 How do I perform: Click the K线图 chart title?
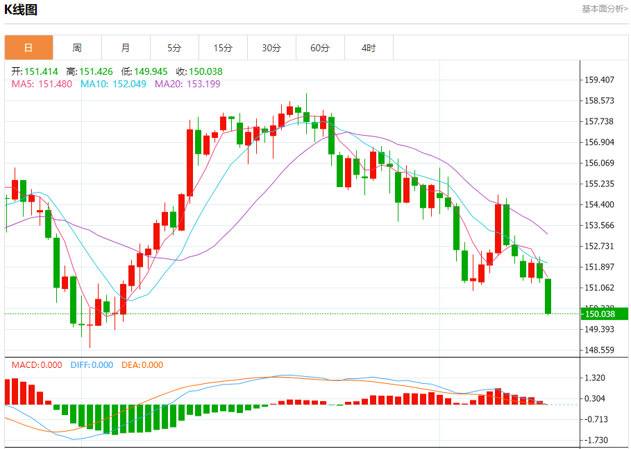(21, 9)
